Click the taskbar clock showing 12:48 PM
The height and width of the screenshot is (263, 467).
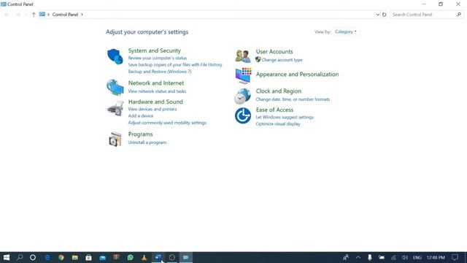(436, 257)
